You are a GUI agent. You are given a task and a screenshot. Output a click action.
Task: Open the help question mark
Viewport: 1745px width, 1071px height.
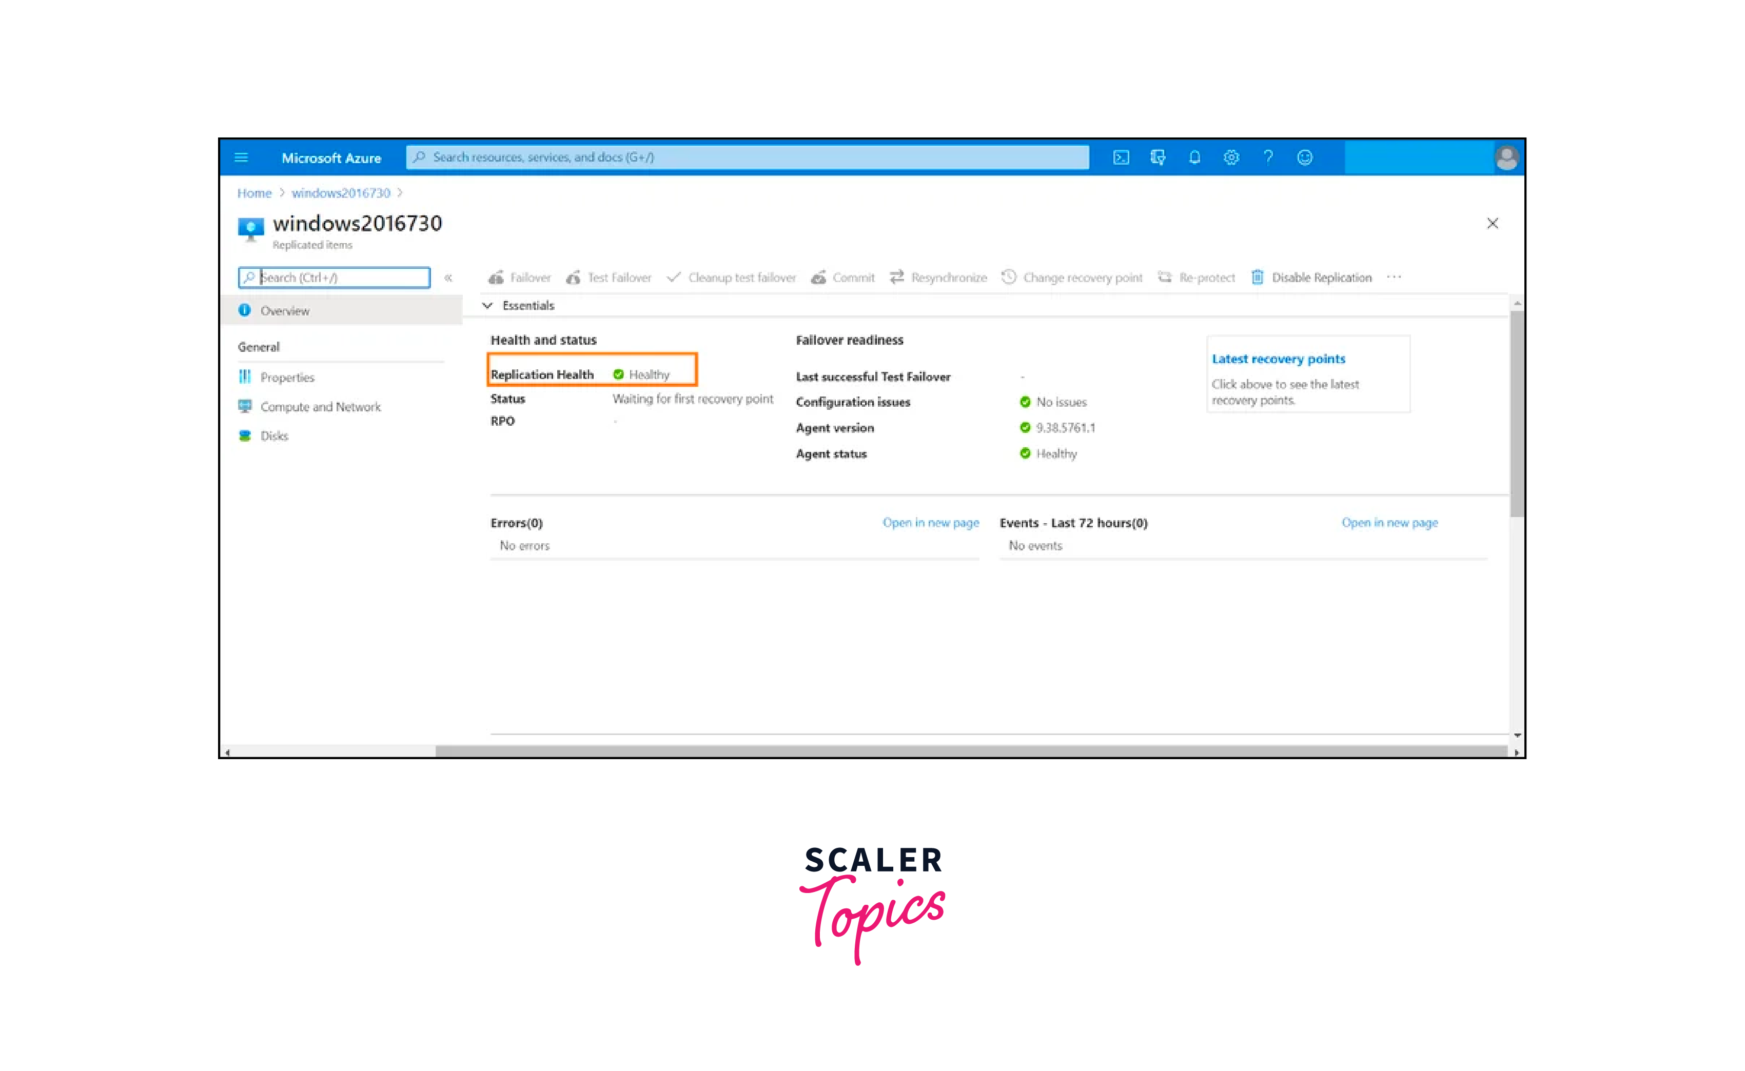[x=1268, y=157]
